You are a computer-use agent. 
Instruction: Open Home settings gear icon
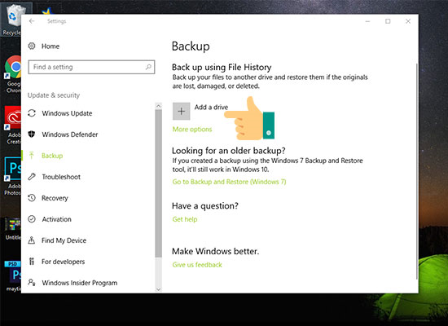[x=32, y=46]
